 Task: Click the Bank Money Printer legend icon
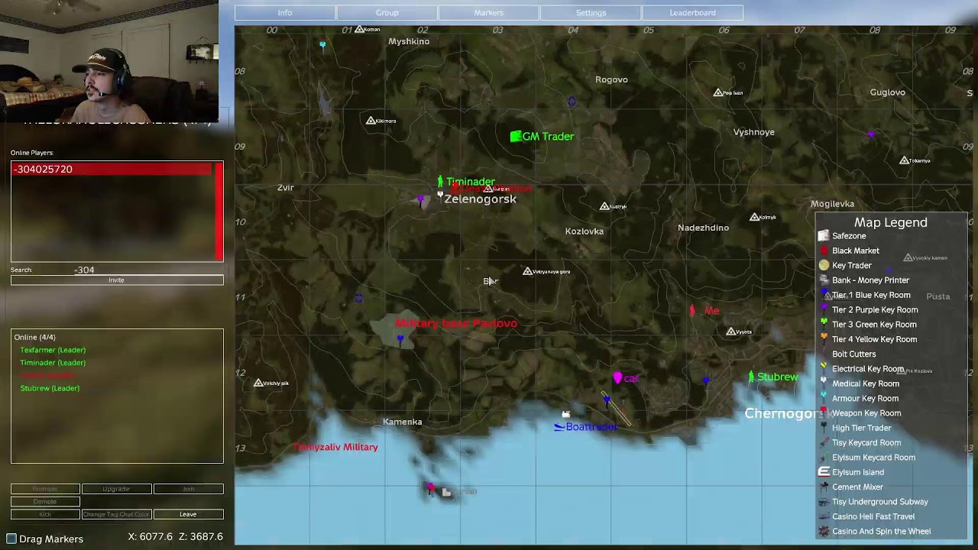(824, 280)
